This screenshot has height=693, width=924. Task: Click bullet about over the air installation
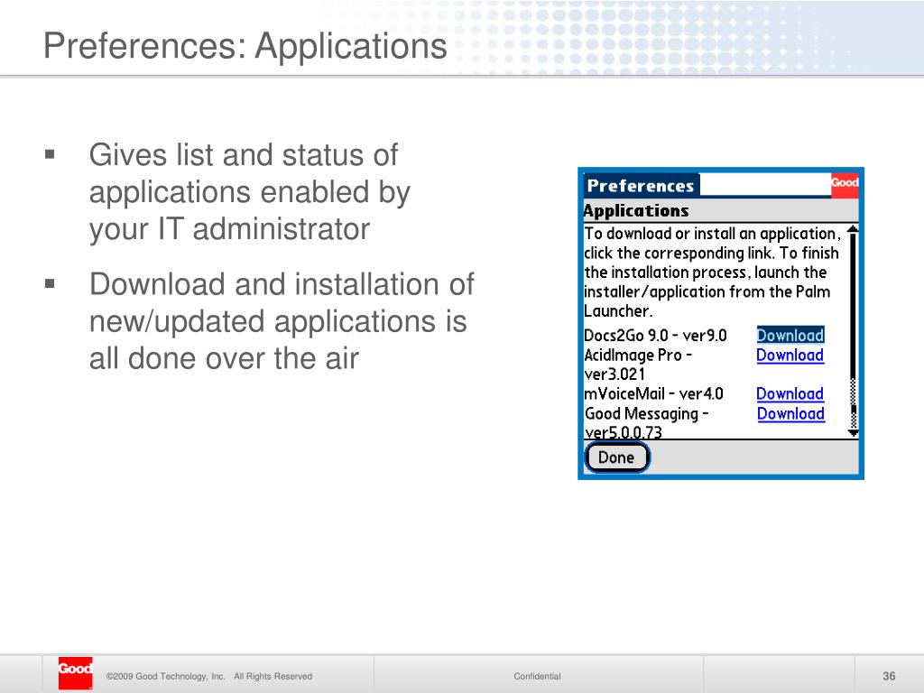282,321
